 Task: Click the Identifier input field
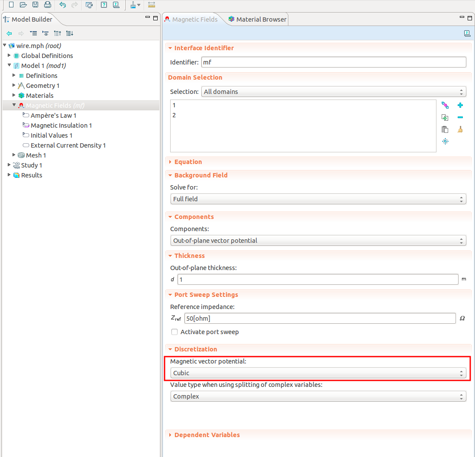[333, 62]
